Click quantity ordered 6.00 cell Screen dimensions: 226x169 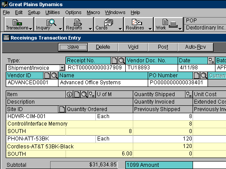[99, 154]
